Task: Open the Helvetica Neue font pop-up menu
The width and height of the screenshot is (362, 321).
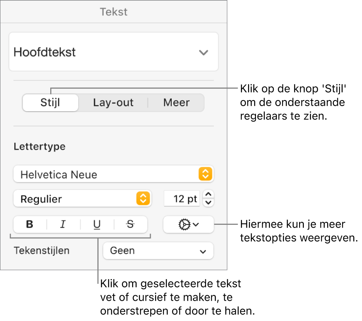Action: coord(114,174)
